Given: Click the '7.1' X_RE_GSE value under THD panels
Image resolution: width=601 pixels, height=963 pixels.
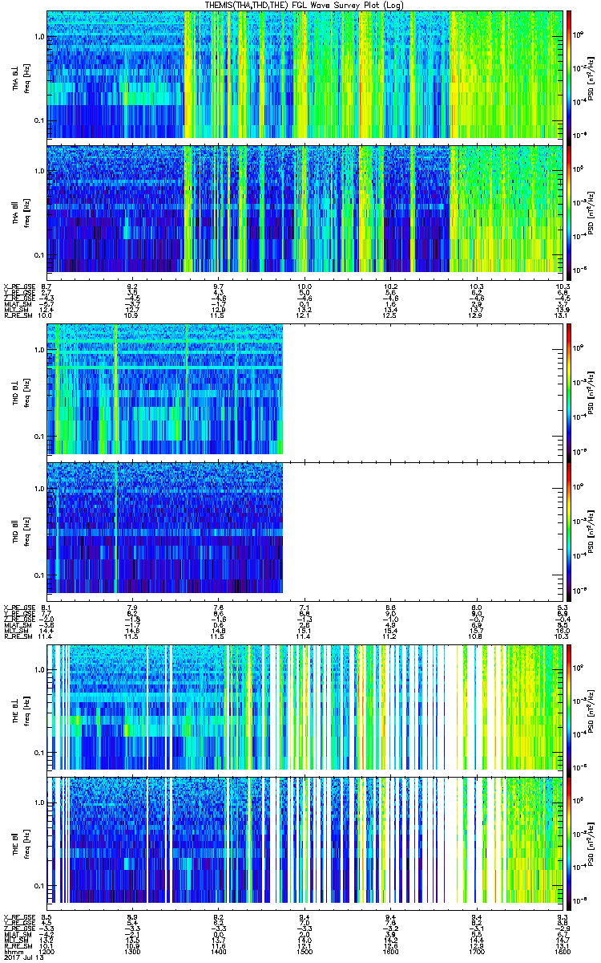Looking at the screenshot, I should click(x=305, y=607).
